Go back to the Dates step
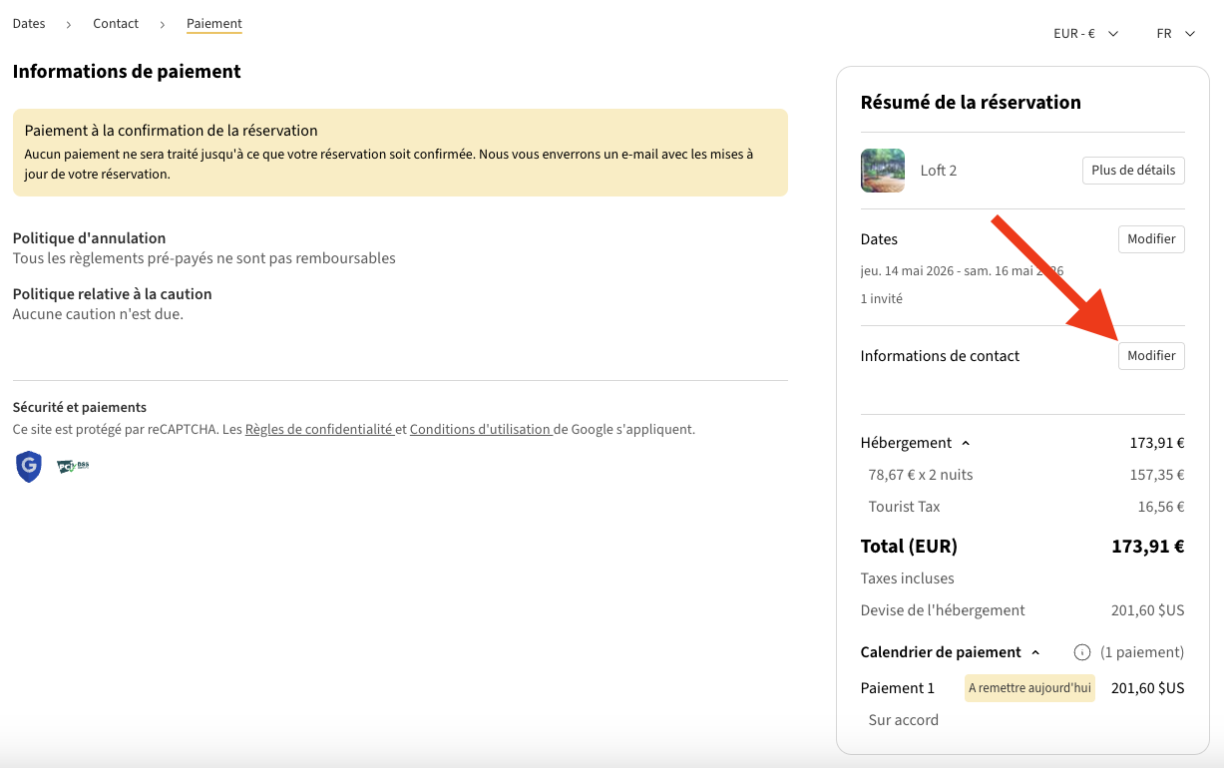This screenshot has width=1224, height=768. pyautogui.click(x=29, y=23)
